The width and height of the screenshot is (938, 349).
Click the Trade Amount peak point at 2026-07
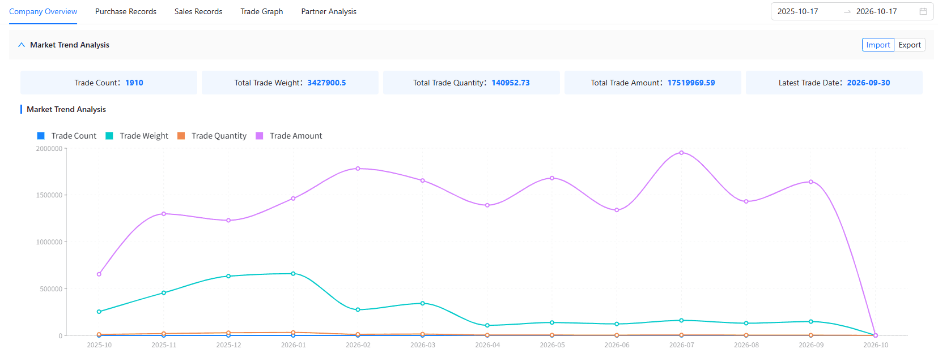click(681, 153)
